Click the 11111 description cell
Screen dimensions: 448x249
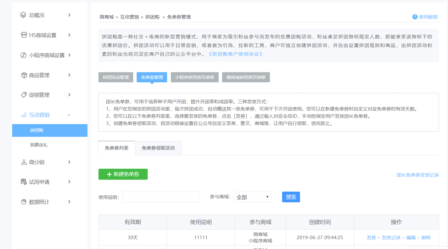pos(201,237)
